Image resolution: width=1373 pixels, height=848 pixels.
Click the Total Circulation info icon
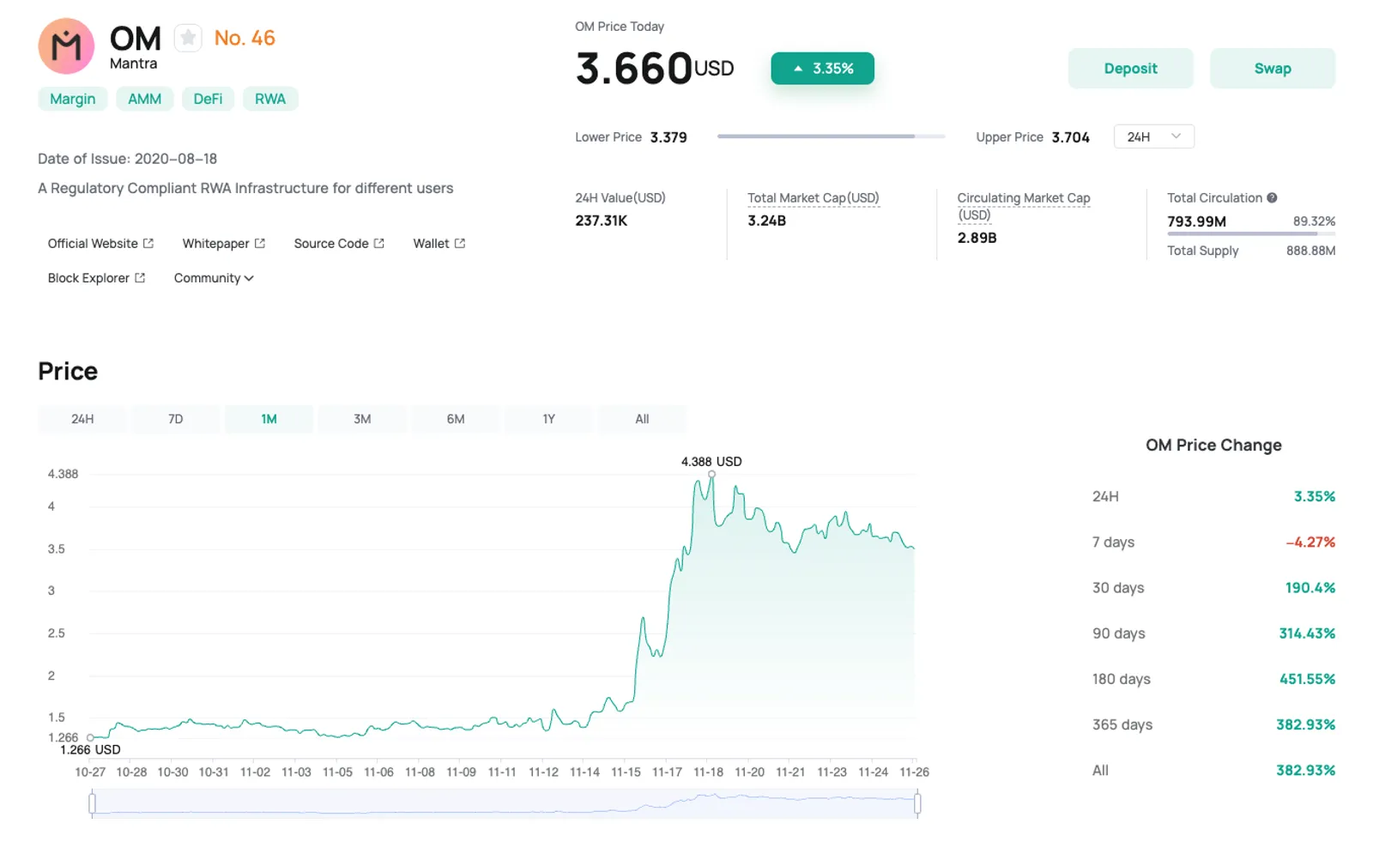point(1272,197)
